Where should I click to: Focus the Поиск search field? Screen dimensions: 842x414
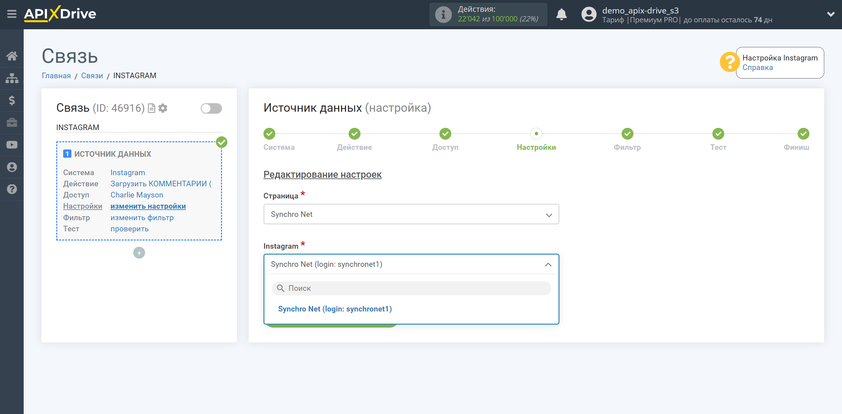411,288
